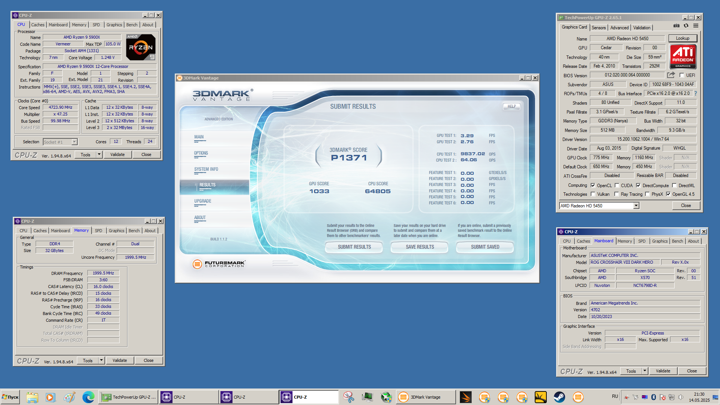Toggle the Ray Tracing checkbox
720x405 pixels.
[x=616, y=194]
